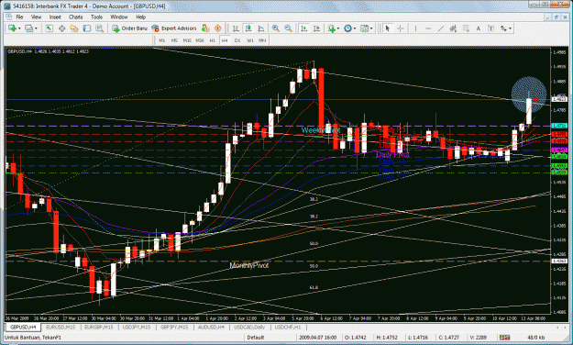The image size is (573, 345).
Task: Open the Charts menu
Action: point(75,17)
